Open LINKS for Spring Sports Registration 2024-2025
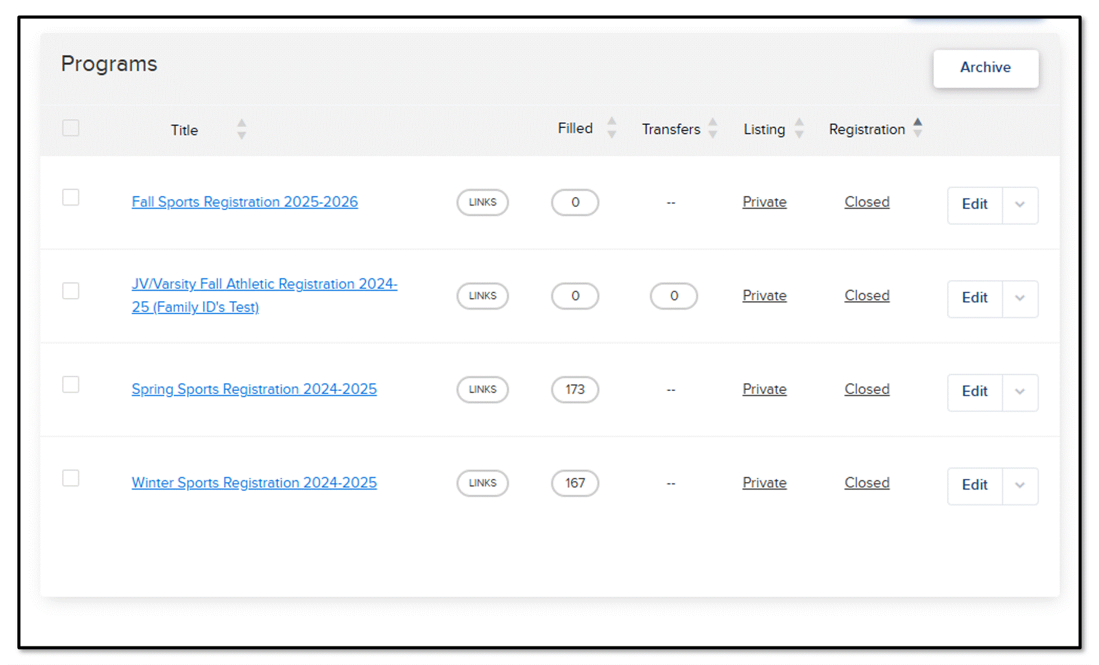This screenshot has width=1099, height=665. 482,389
